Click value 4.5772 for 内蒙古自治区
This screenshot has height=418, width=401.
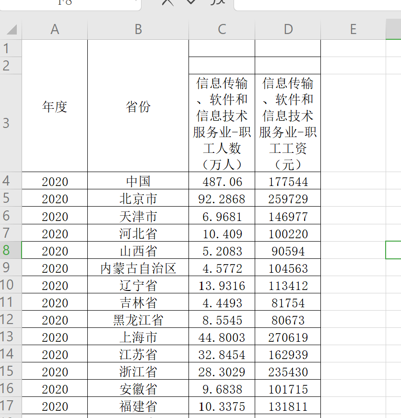222,267
